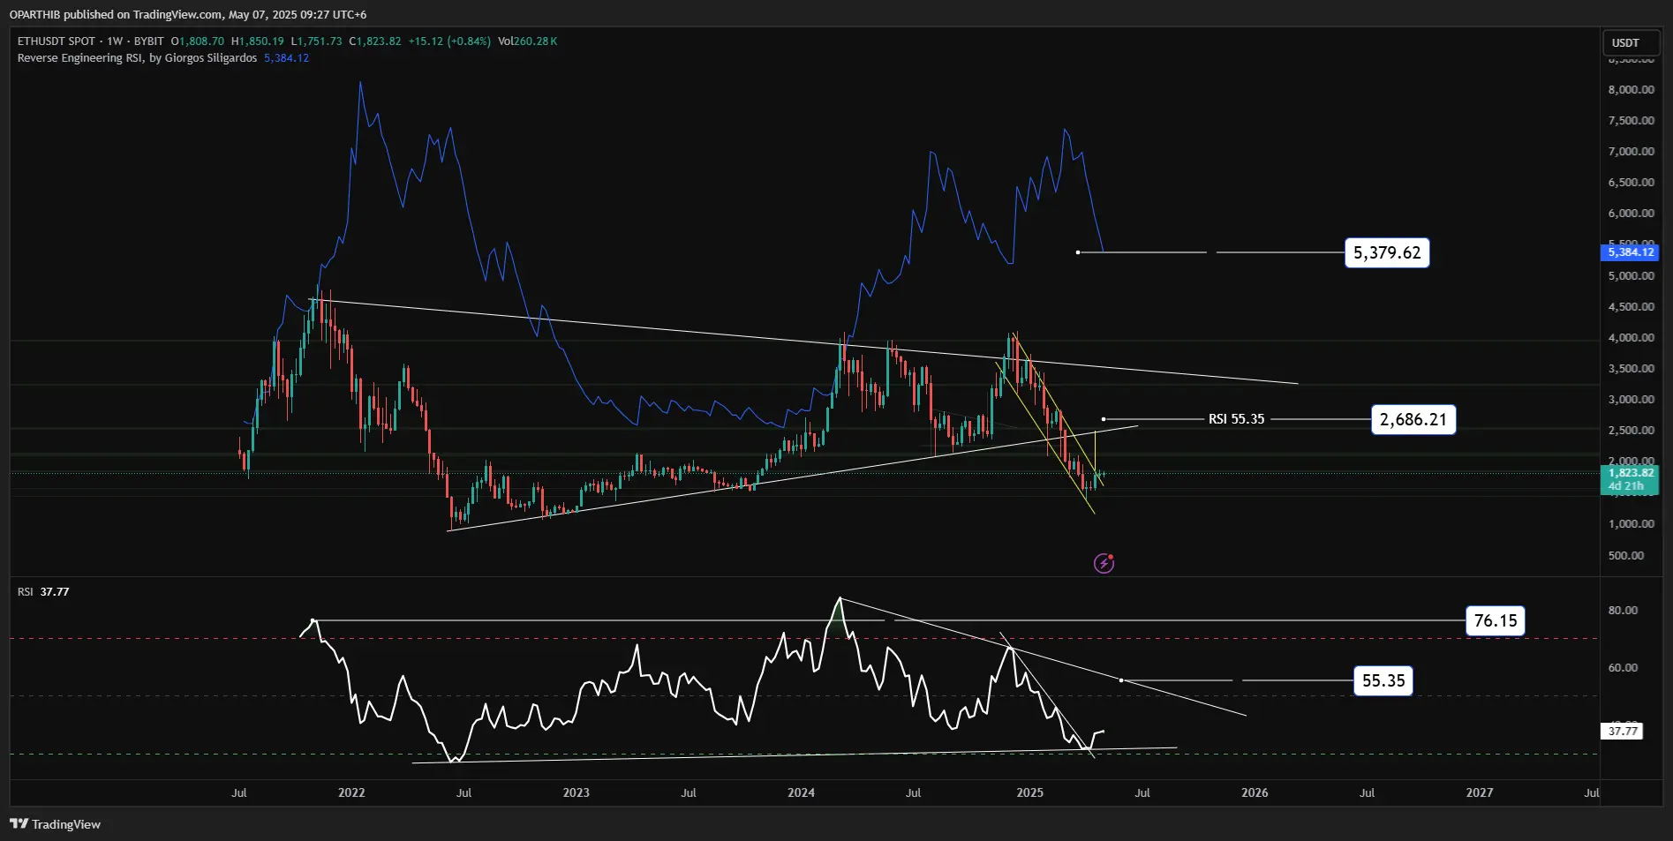Click the volume reading Vol 260.28K
1673x841 pixels.
[528, 41]
